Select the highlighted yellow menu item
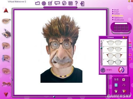Viewport: 133px width, 99px height. (x=119, y=16)
